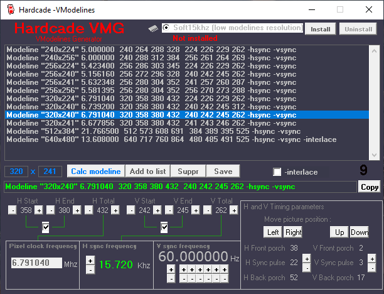Viewport: 384px width, 294px height.
Task: Increase H Start with plus button
Action: tap(39, 210)
